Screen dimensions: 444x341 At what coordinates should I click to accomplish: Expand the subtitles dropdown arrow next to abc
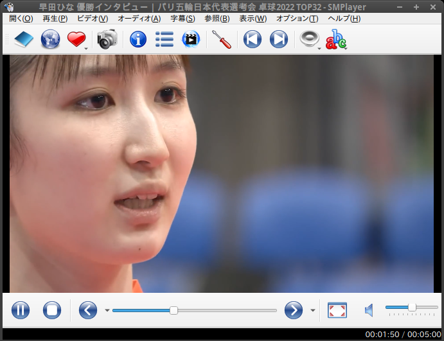[x=346, y=48]
